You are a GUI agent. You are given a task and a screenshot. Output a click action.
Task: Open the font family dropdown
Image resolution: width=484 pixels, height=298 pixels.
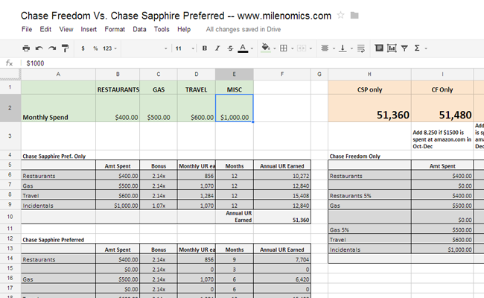tap(146, 48)
